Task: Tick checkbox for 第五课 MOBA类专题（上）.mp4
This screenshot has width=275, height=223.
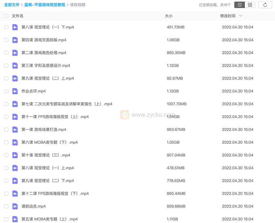Action: pyautogui.click(x=7, y=219)
